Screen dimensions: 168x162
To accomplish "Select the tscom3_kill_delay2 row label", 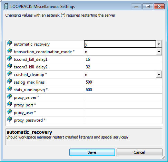I will point(31,67).
